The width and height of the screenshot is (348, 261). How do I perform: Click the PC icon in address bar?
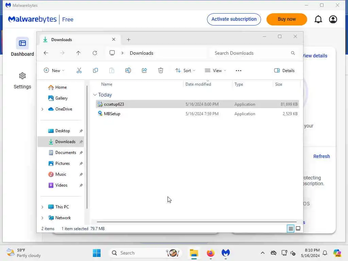coord(112,53)
